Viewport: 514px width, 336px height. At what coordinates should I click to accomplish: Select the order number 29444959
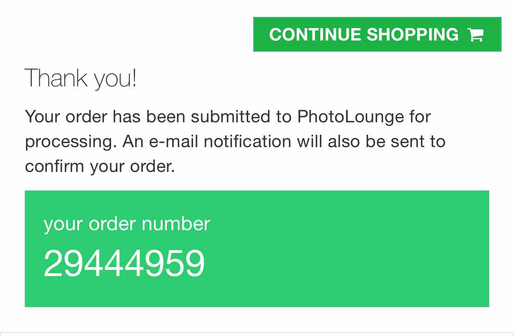(x=124, y=263)
